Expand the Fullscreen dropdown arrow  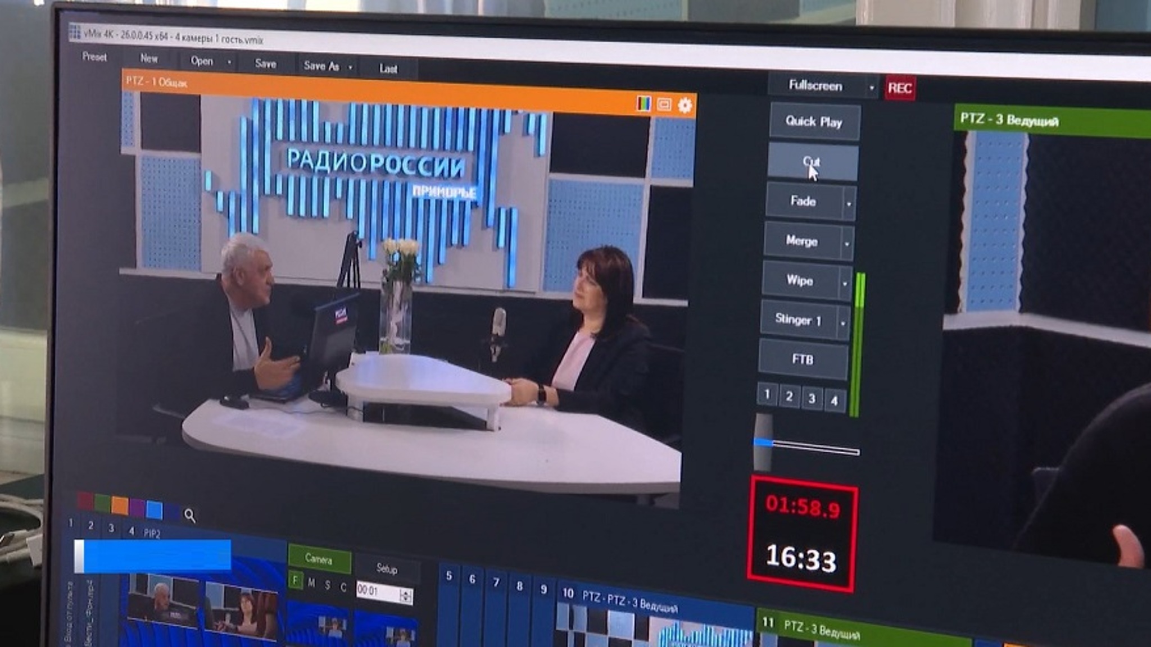click(872, 87)
